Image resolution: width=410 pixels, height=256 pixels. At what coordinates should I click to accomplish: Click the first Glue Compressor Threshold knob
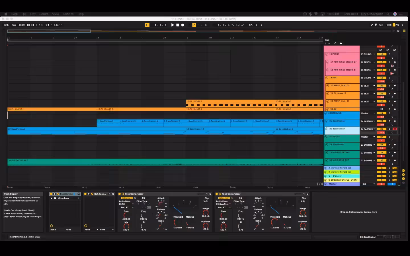pos(176,222)
